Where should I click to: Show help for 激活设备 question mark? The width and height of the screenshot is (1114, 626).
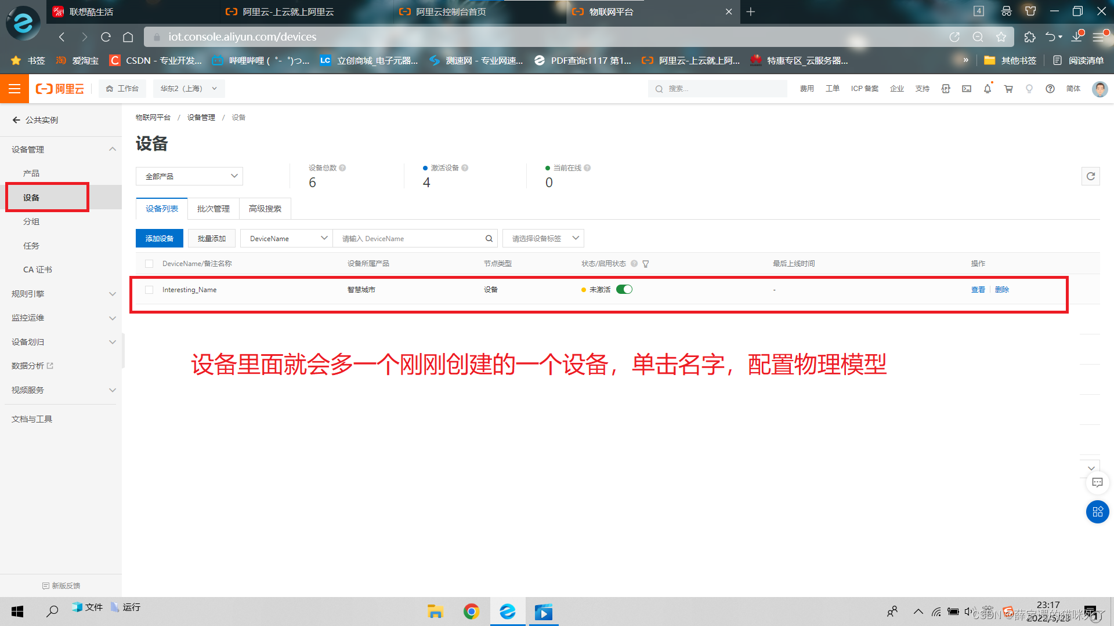[x=465, y=168]
